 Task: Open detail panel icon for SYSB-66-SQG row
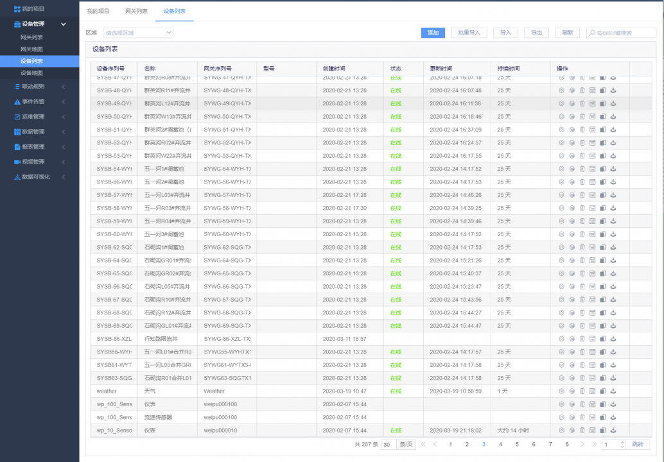pyautogui.click(x=593, y=286)
